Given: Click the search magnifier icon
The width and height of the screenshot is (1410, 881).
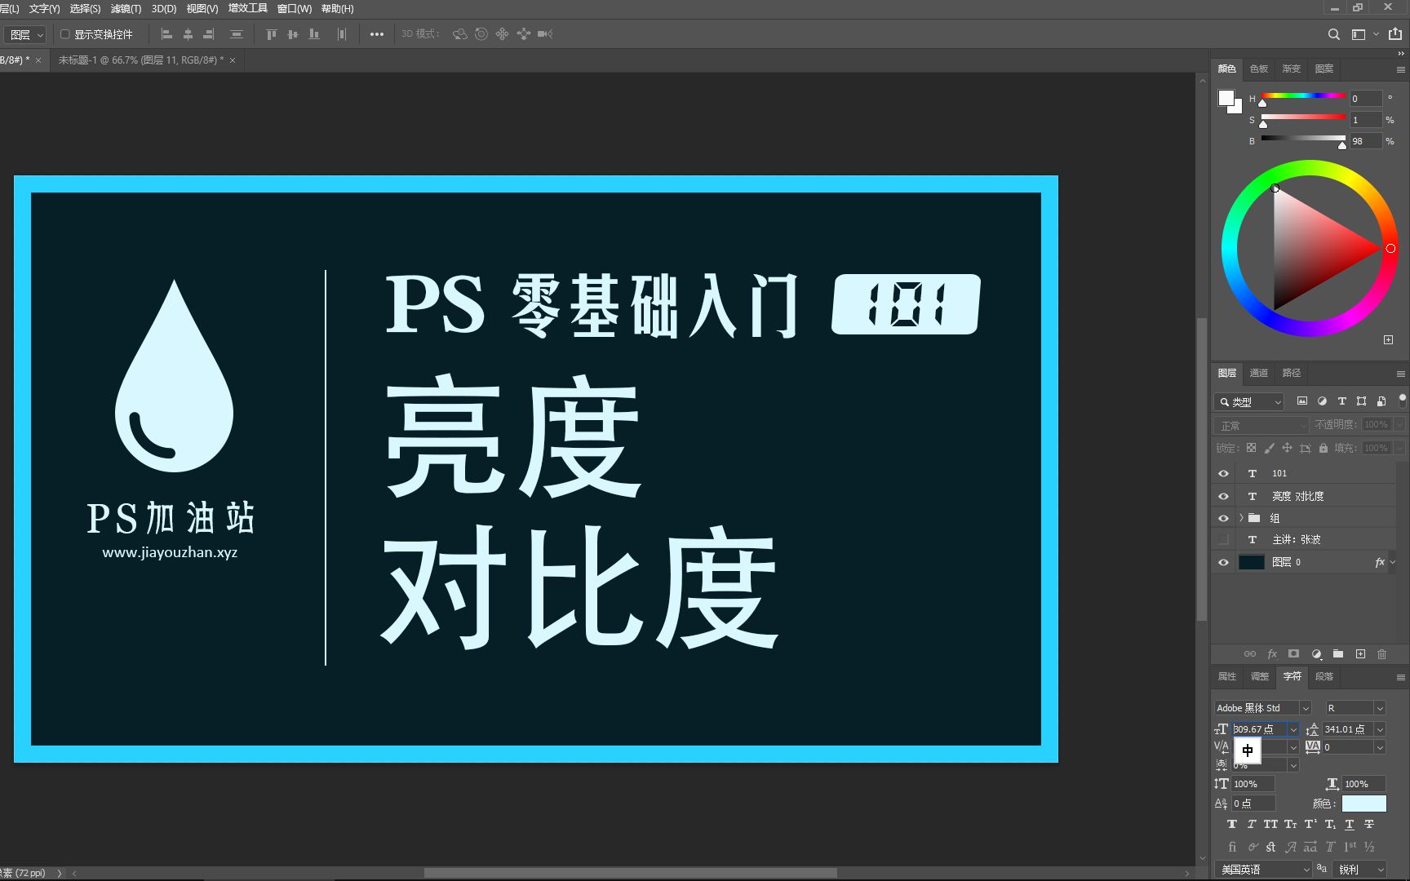Looking at the screenshot, I should [1333, 34].
